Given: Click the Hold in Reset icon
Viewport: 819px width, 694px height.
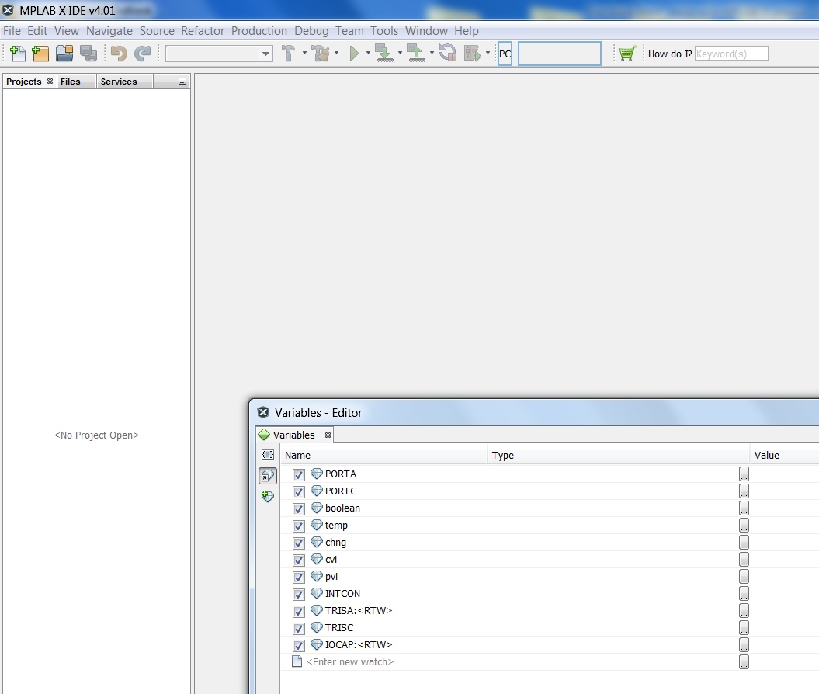Looking at the screenshot, I should click(448, 54).
